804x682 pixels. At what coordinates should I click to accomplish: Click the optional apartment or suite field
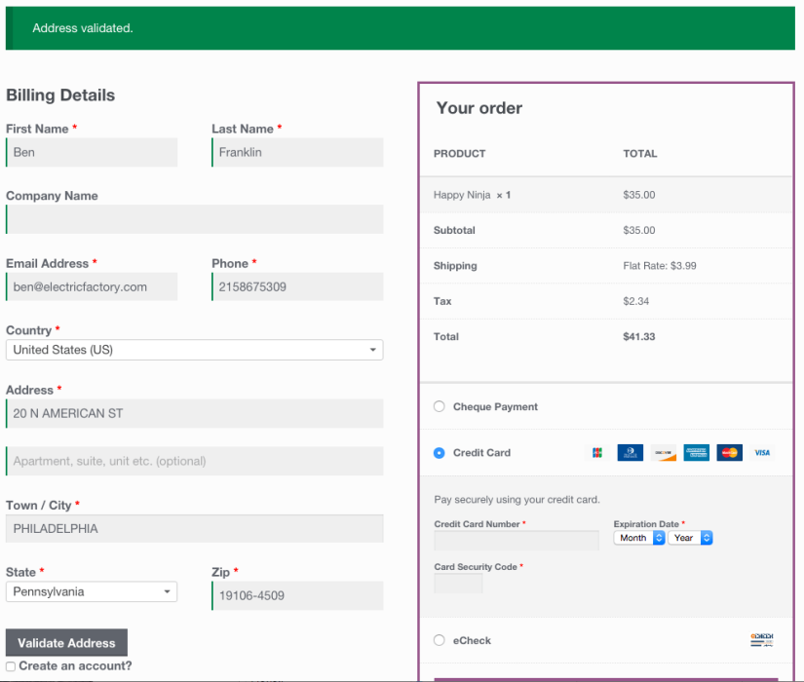click(x=193, y=459)
